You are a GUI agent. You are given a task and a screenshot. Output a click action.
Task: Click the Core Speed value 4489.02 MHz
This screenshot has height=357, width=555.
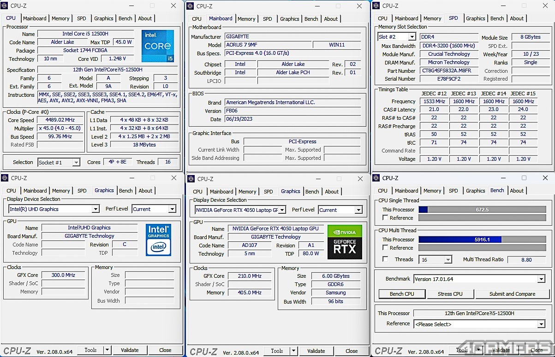[x=60, y=120]
